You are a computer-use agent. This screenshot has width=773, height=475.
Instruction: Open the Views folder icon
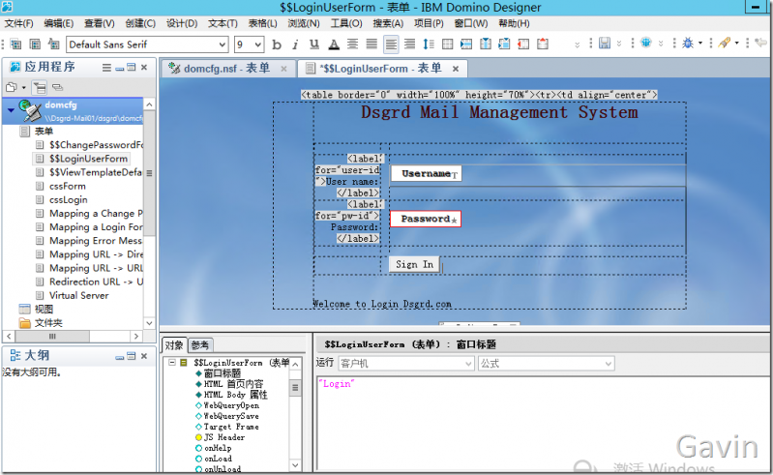coord(24,310)
